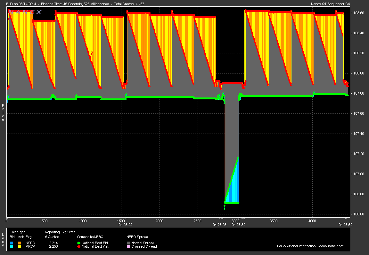Screen dimensions: 369x255
Task: Click the NSDQ blue bid color swatch
Action: point(12,243)
